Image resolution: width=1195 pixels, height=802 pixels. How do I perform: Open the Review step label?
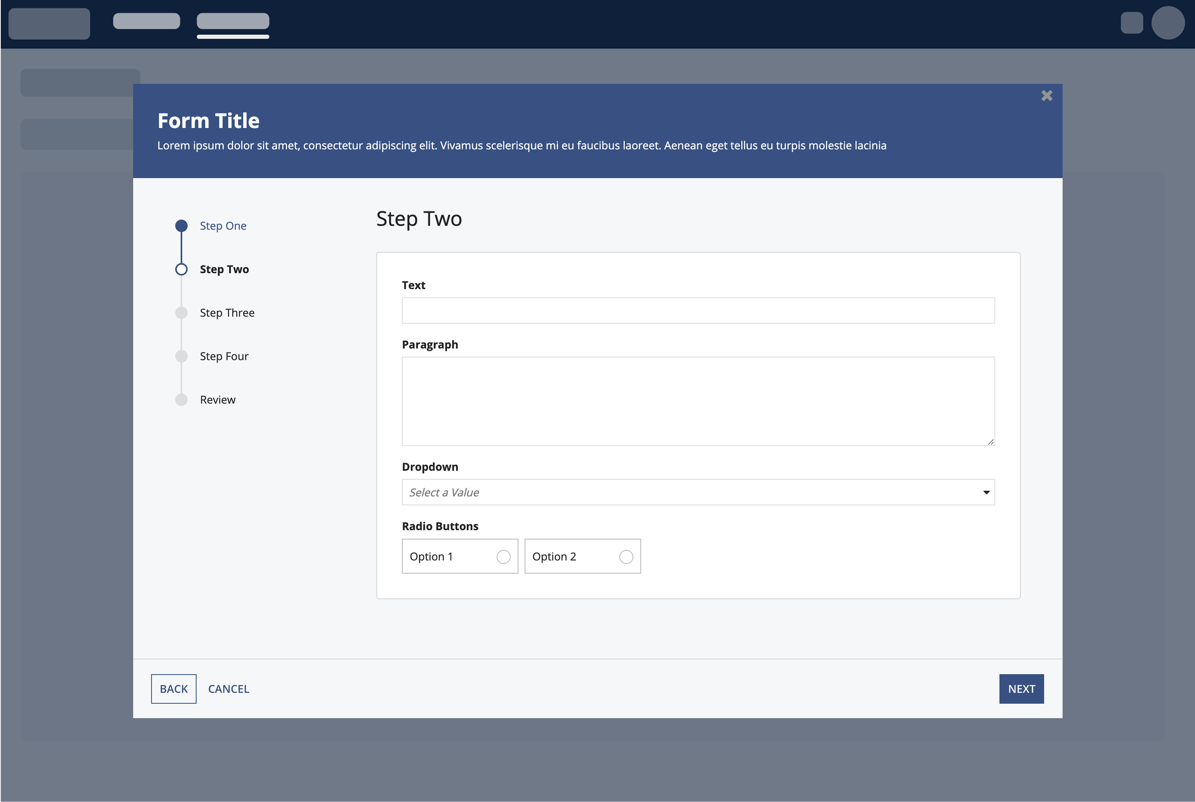(x=217, y=399)
